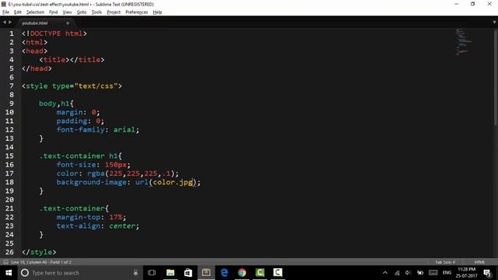Click the touch keyboard tray icon
The width and height of the screenshot is (498, 280).
(433, 273)
